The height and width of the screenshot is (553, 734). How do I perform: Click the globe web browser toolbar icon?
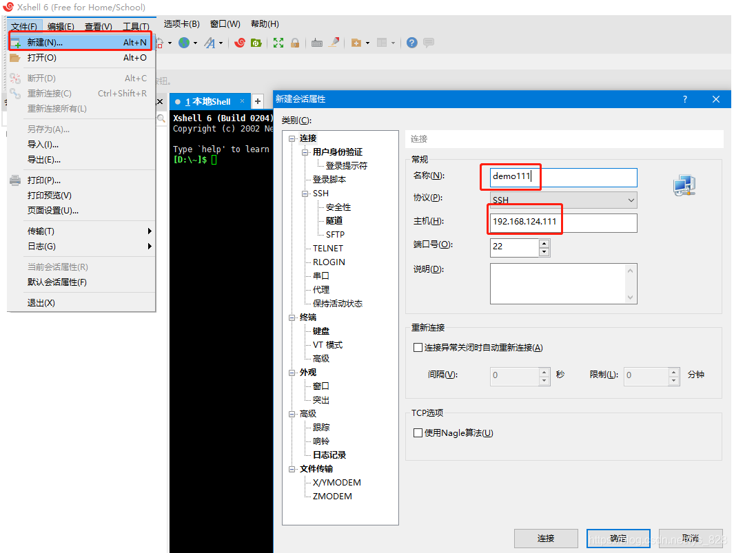pos(185,43)
